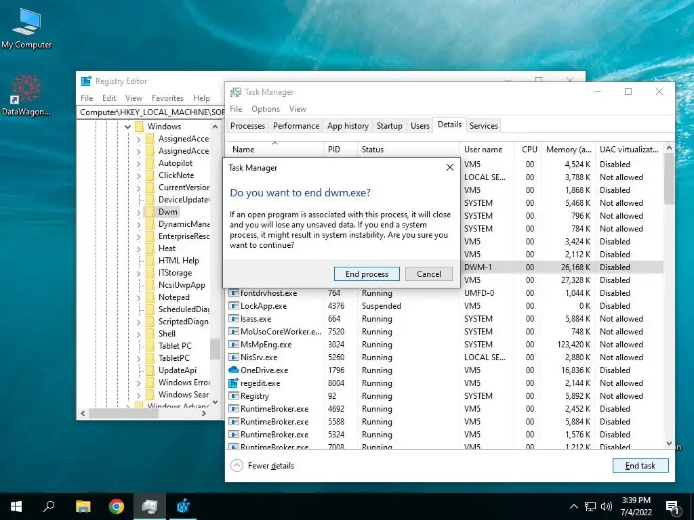Image resolution: width=694 pixels, height=520 pixels.
Task: Switch to Task Manager taskbar icon
Action: click(x=150, y=506)
